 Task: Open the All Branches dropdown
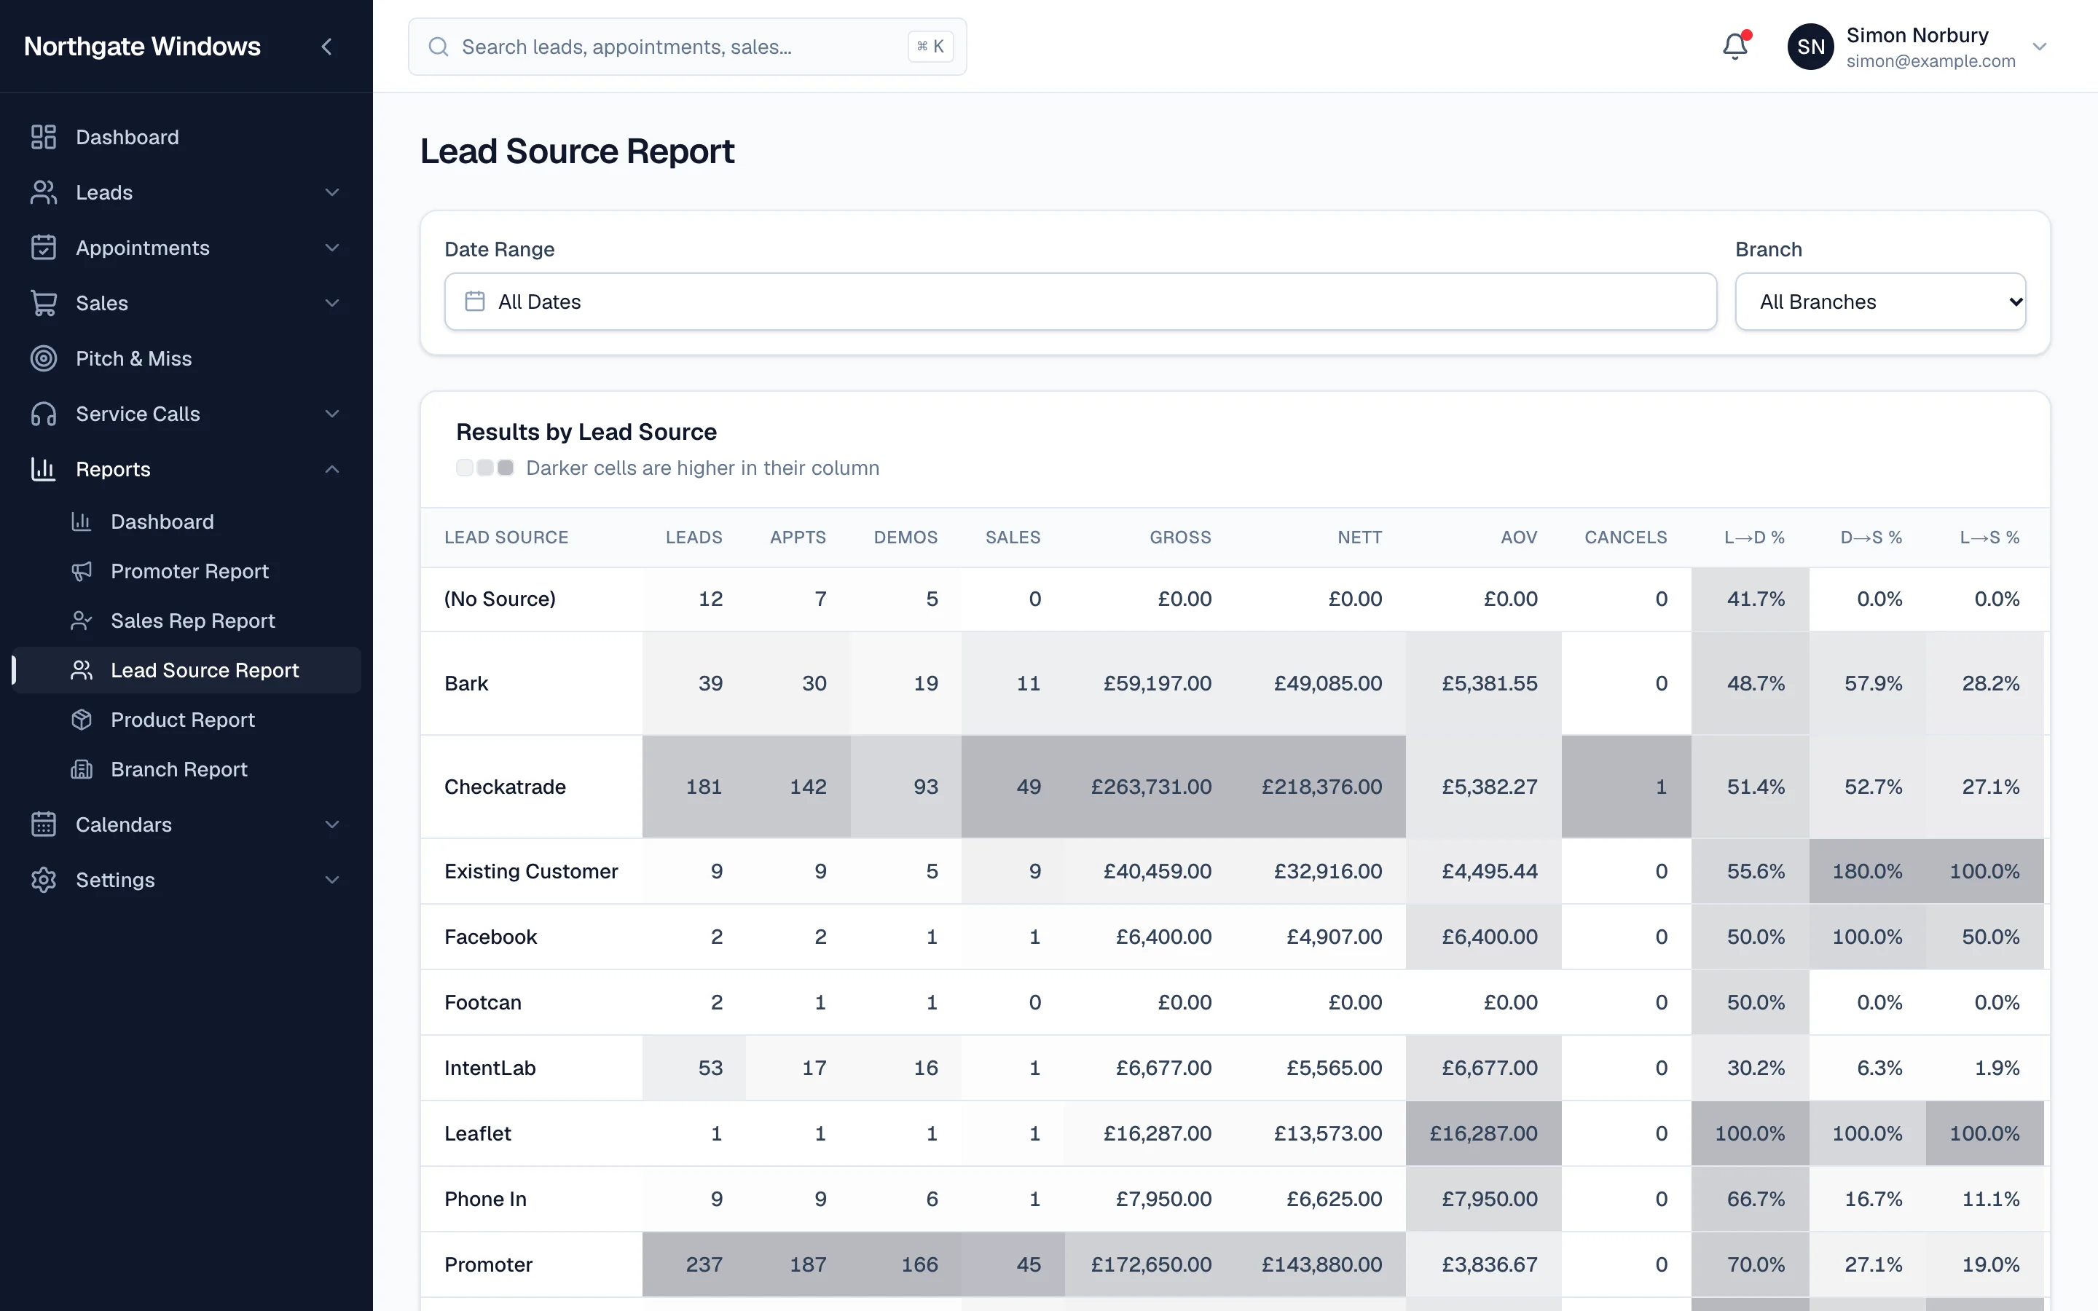pyautogui.click(x=1880, y=302)
